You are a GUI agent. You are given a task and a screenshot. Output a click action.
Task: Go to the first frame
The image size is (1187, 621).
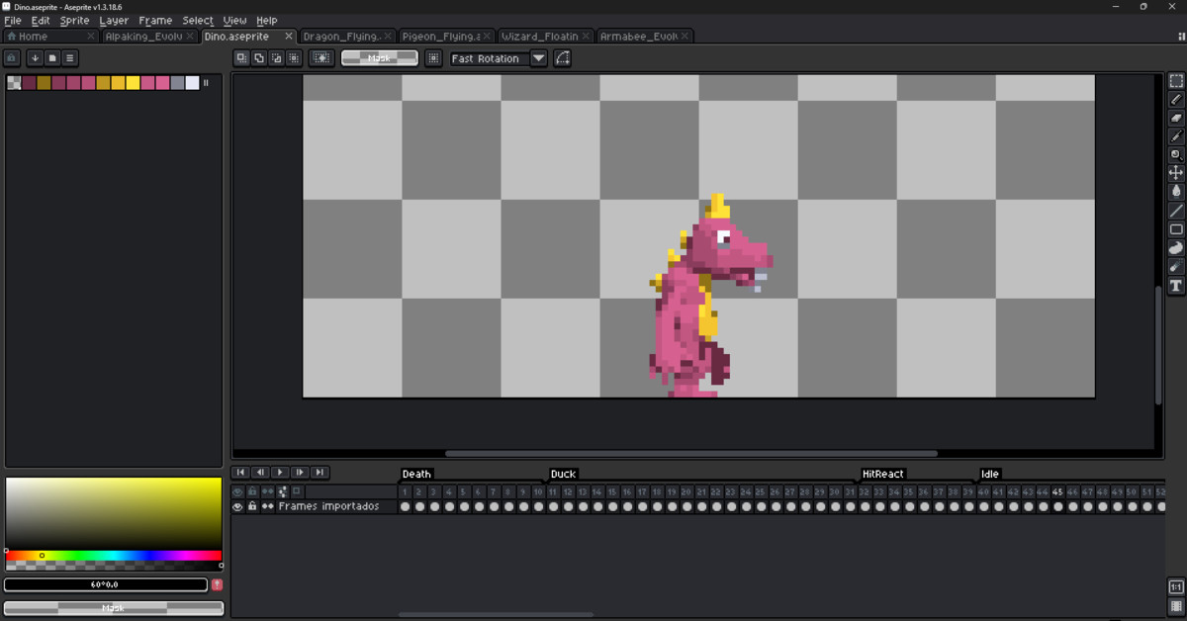click(240, 473)
